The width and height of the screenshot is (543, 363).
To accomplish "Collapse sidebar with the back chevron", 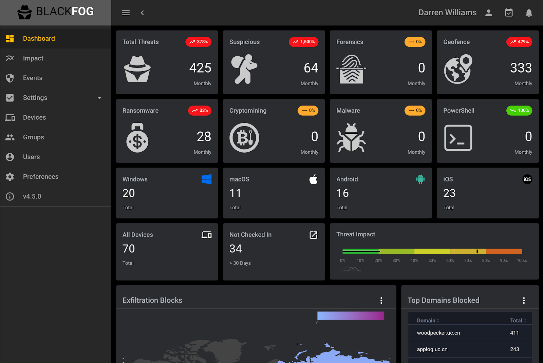I will click(143, 13).
